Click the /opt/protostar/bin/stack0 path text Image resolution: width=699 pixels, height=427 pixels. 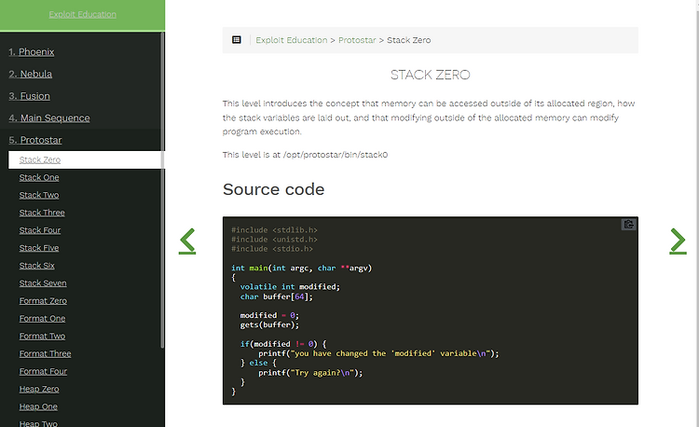click(336, 155)
